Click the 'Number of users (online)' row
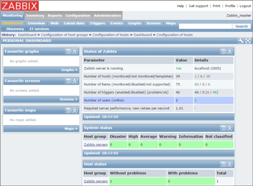 [158, 100]
